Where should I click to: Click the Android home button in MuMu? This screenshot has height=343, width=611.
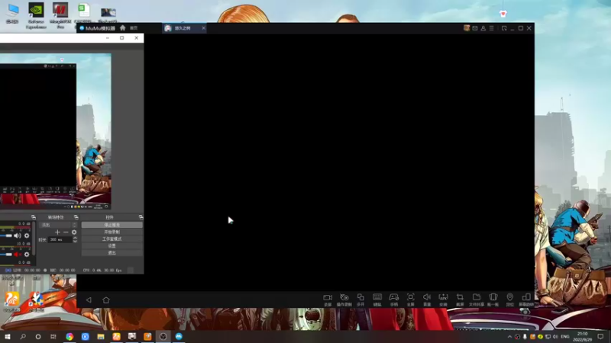pos(106,300)
